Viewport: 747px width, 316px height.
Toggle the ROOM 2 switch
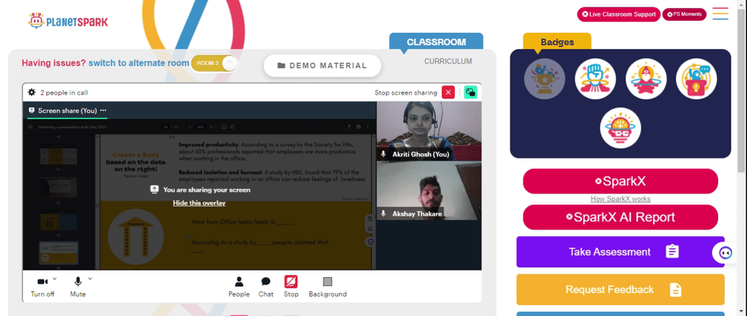tap(214, 63)
